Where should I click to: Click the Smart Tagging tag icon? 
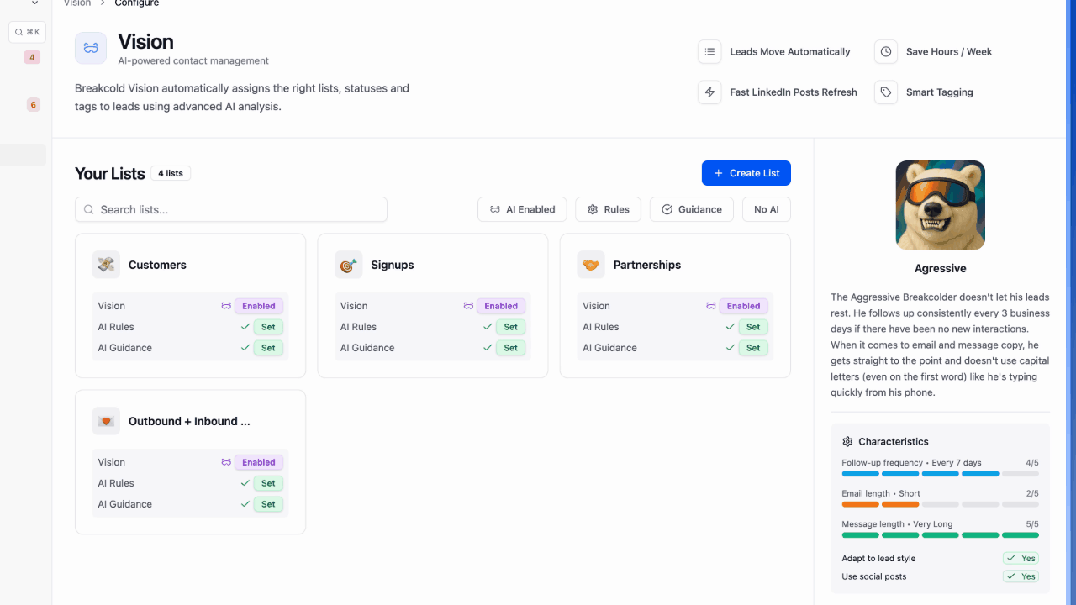[886, 92]
